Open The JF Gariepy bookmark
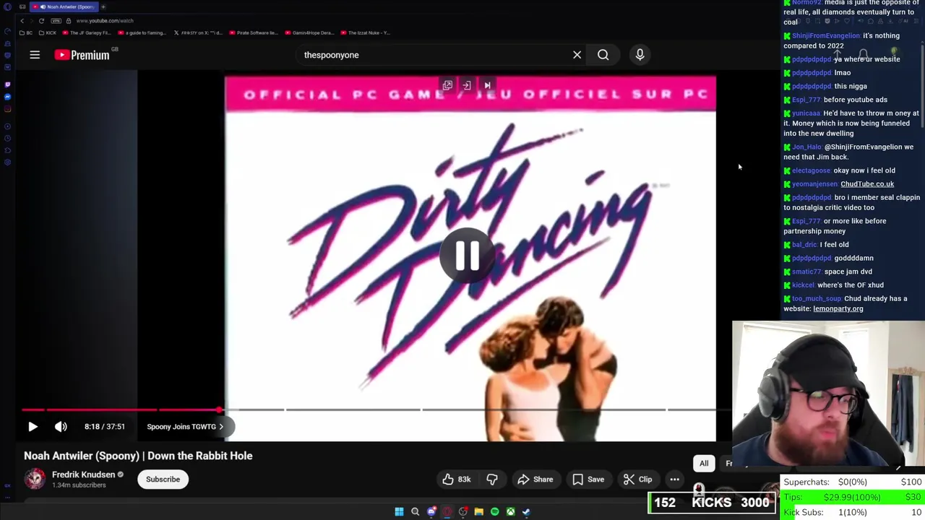This screenshot has width=925, height=520. pos(87,32)
